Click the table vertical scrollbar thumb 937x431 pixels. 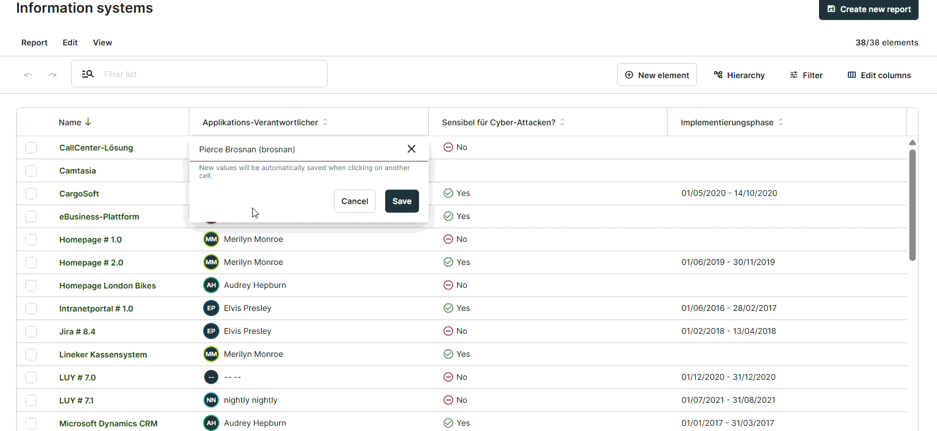click(x=912, y=205)
